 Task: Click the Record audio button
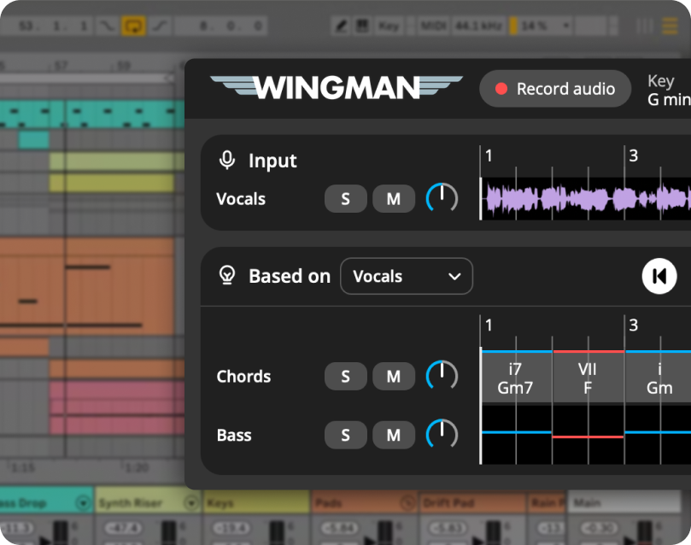pyautogui.click(x=555, y=89)
